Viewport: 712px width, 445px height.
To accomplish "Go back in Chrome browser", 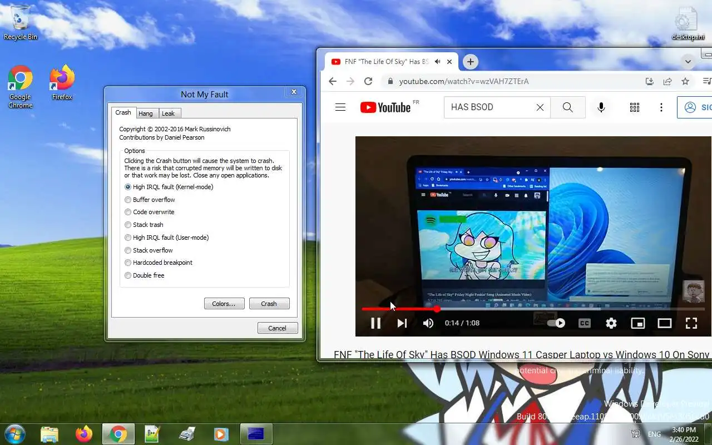I will [x=333, y=81].
